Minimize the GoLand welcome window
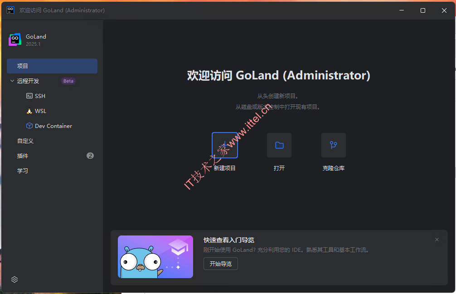Screen dimensions: 456x294 [402, 10]
